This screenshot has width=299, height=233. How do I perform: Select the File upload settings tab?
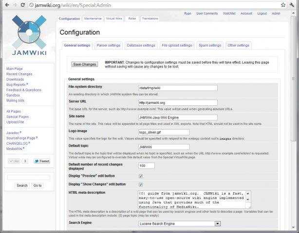coord(177,46)
